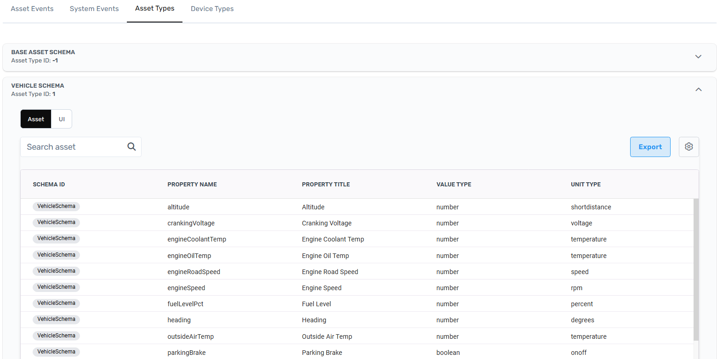The height and width of the screenshot is (359, 717).
Task: Switch to the Asset Events tab
Action: (32, 9)
